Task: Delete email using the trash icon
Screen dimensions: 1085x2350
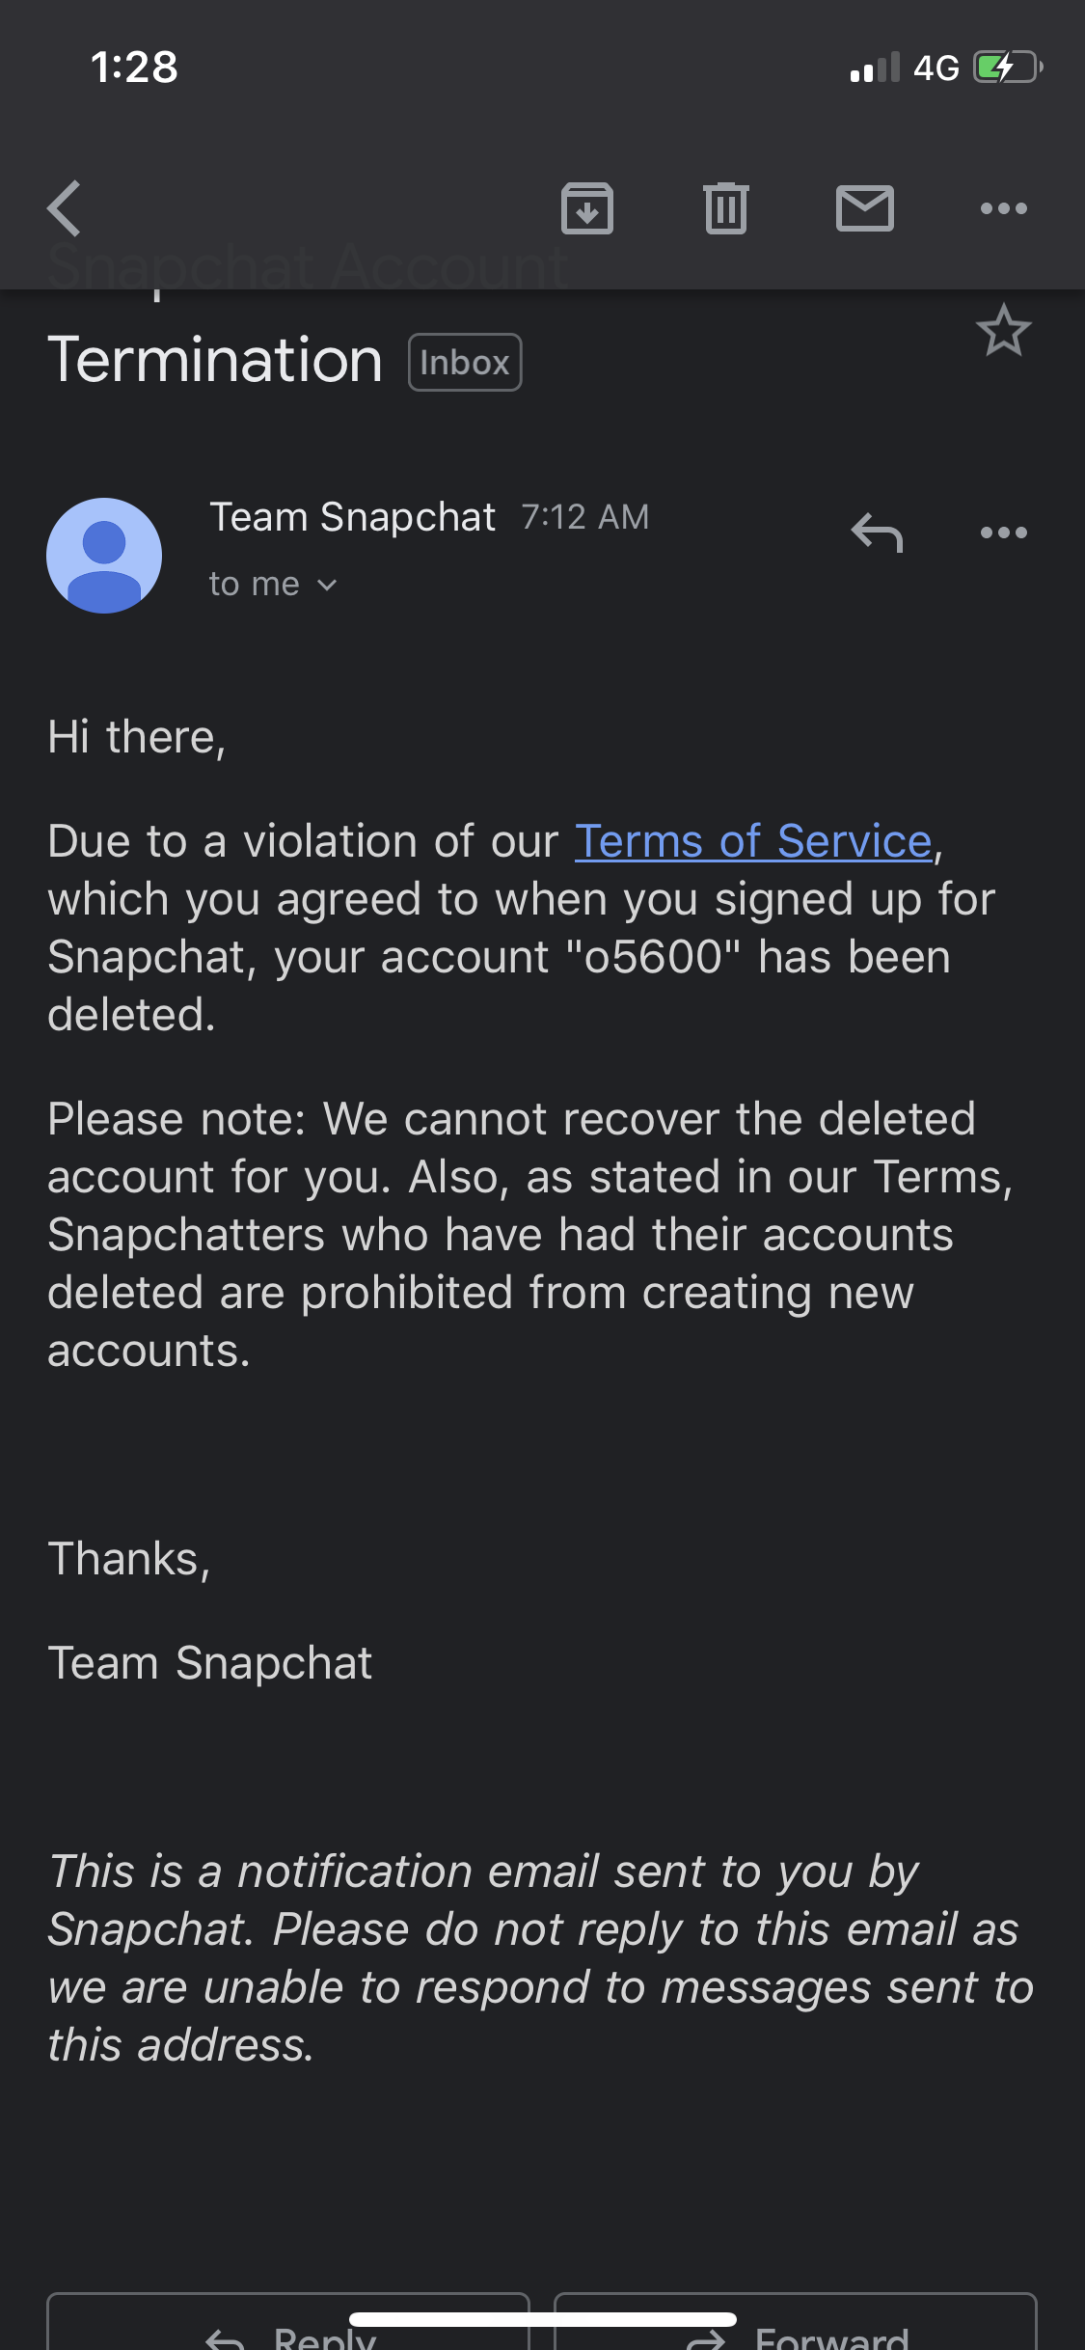Action: [726, 208]
